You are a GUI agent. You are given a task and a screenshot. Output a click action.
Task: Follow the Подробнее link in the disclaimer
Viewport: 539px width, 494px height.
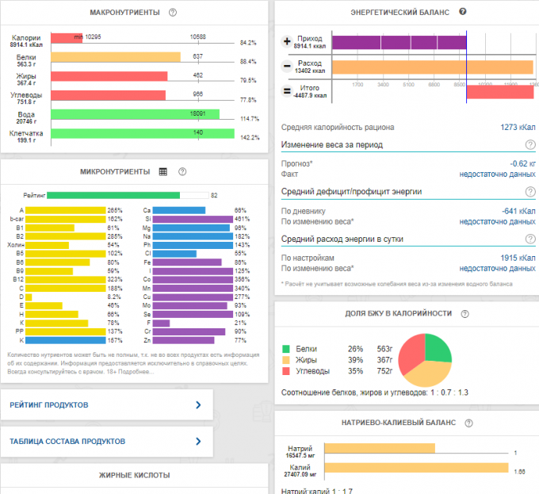[x=138, y=372]
